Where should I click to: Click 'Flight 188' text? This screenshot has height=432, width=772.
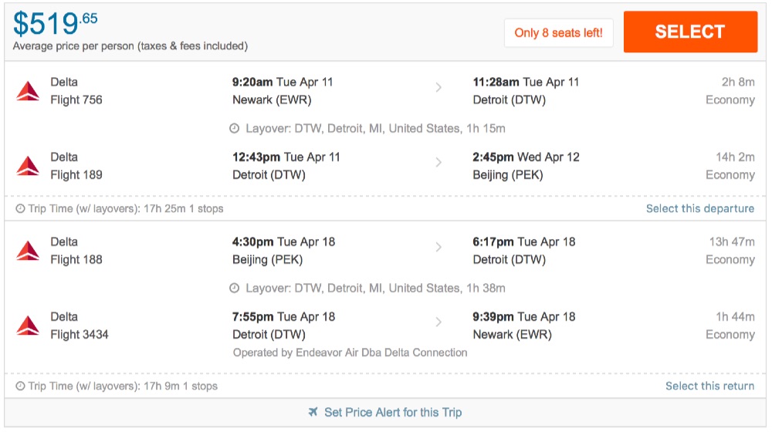click(76, 259)
